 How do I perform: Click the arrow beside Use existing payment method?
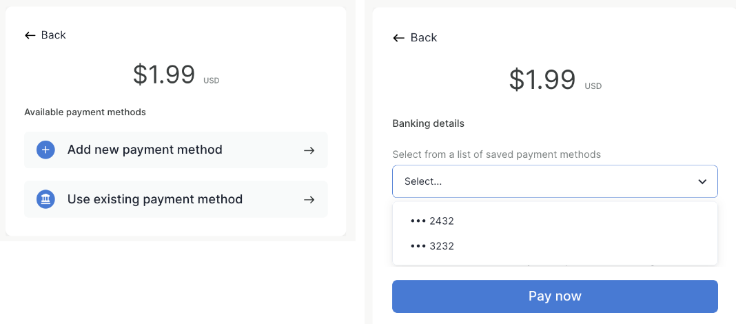[x=309, y=200]
